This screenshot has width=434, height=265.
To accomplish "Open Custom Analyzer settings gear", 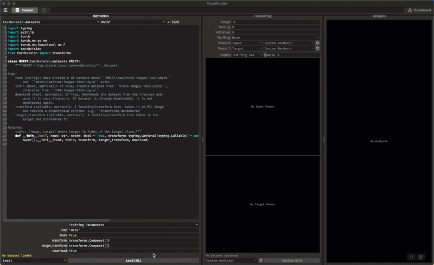I will tap(261, 261).
